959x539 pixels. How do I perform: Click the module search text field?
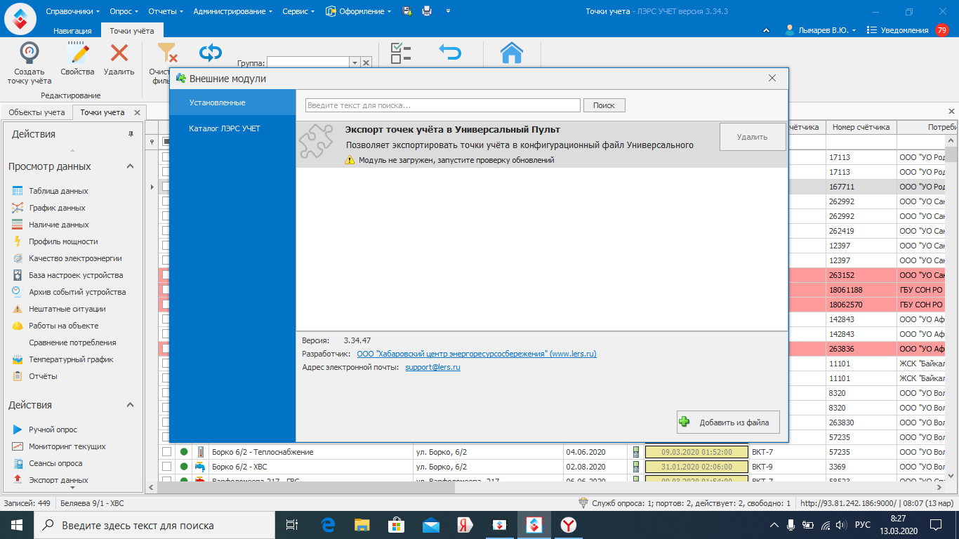click(x=443, y=105)
